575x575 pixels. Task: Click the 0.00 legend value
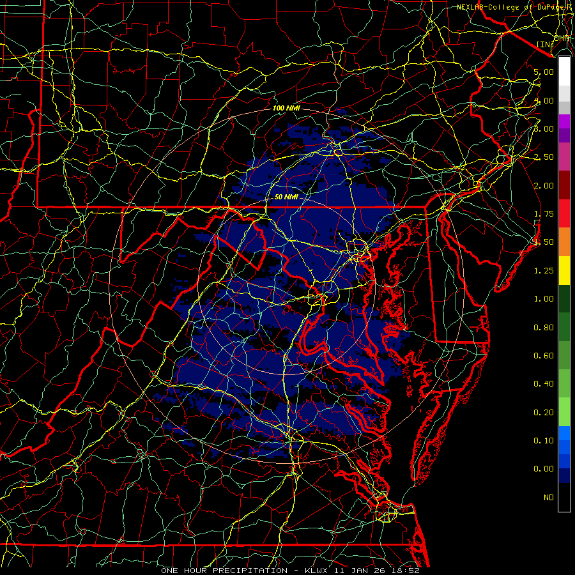[544, 469]
